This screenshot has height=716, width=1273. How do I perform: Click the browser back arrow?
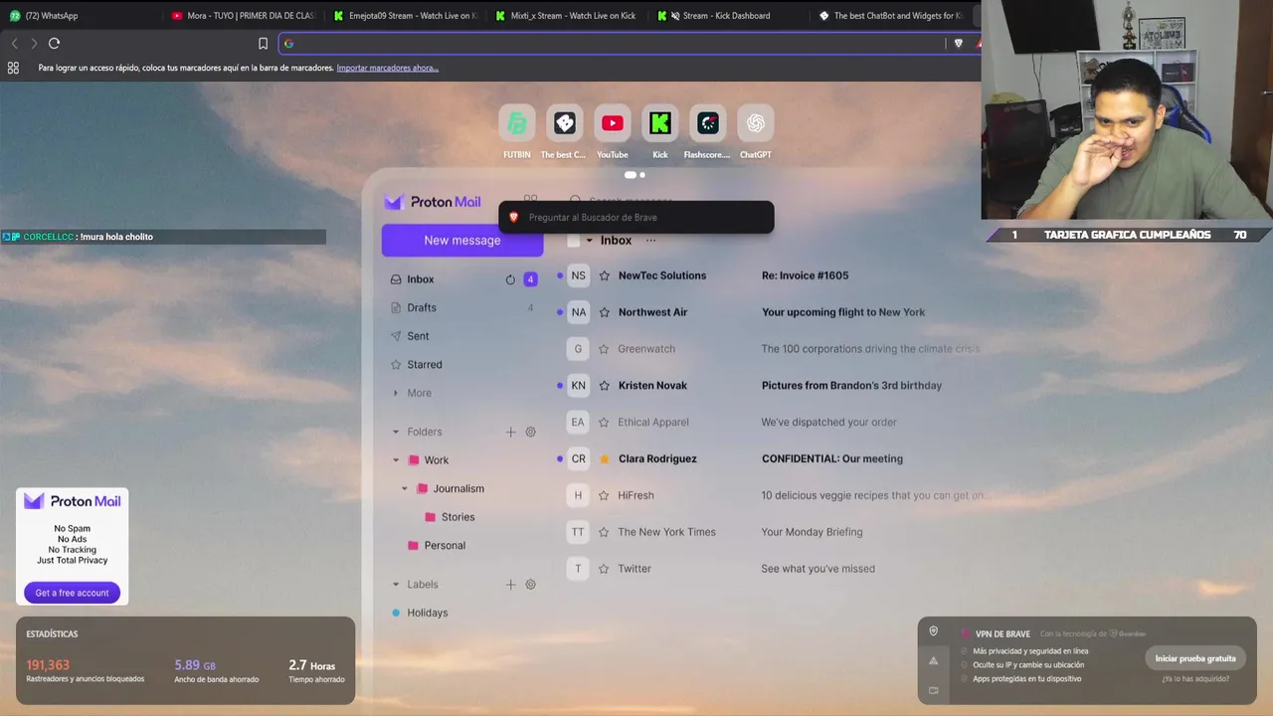pos(15,43)
